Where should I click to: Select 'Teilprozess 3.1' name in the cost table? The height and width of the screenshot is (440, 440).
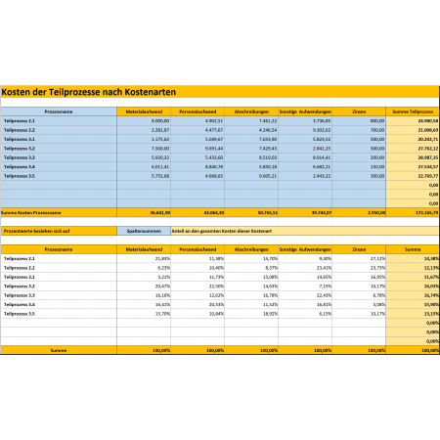click(x=20, y=139)
